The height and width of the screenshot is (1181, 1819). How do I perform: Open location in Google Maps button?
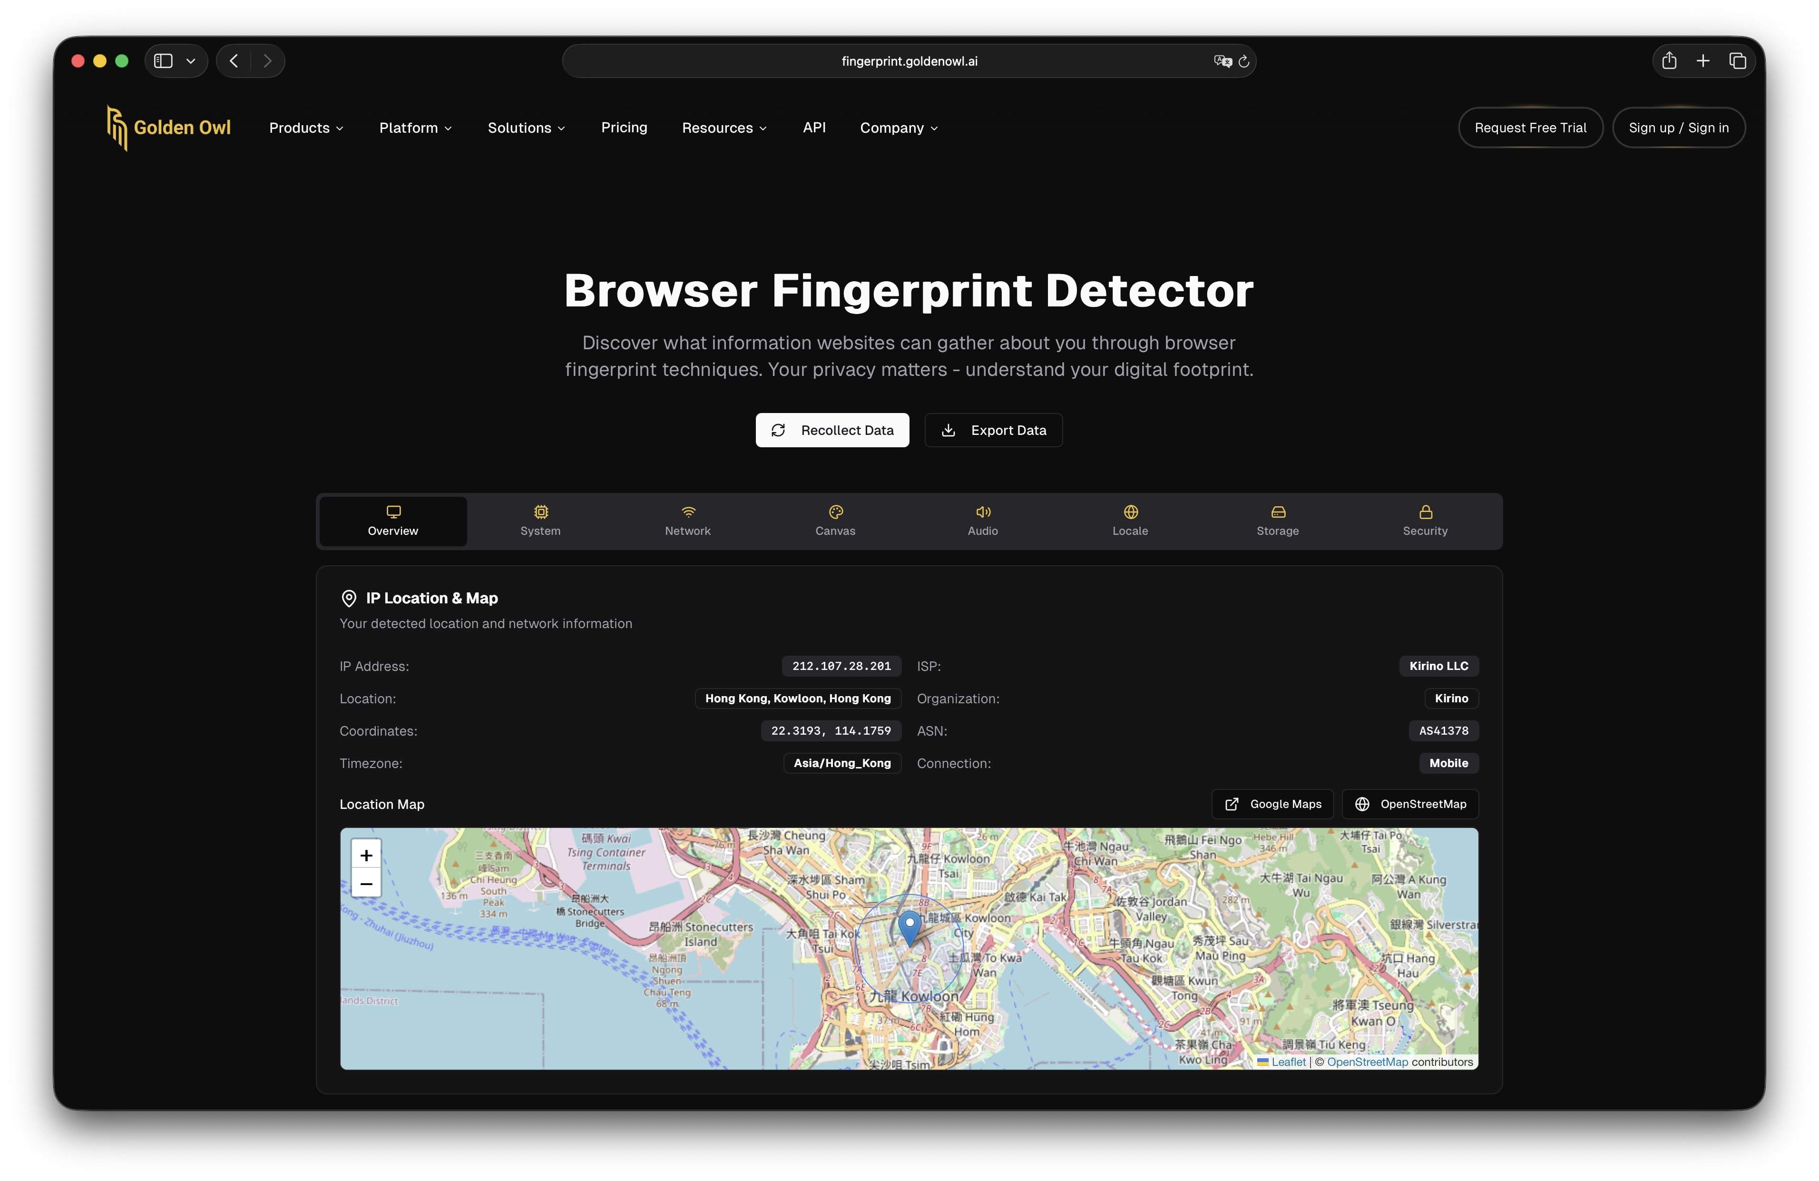coord(1272,804)
